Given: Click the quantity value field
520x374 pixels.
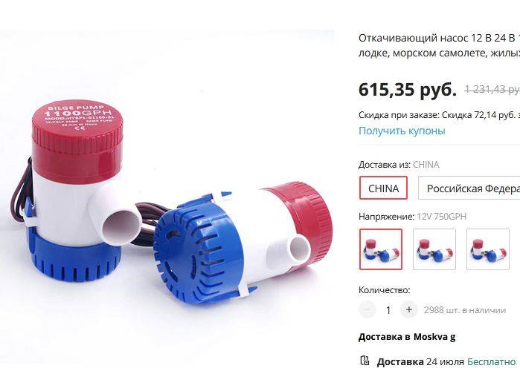Looking at the screenshot, I should click(388, 310).
